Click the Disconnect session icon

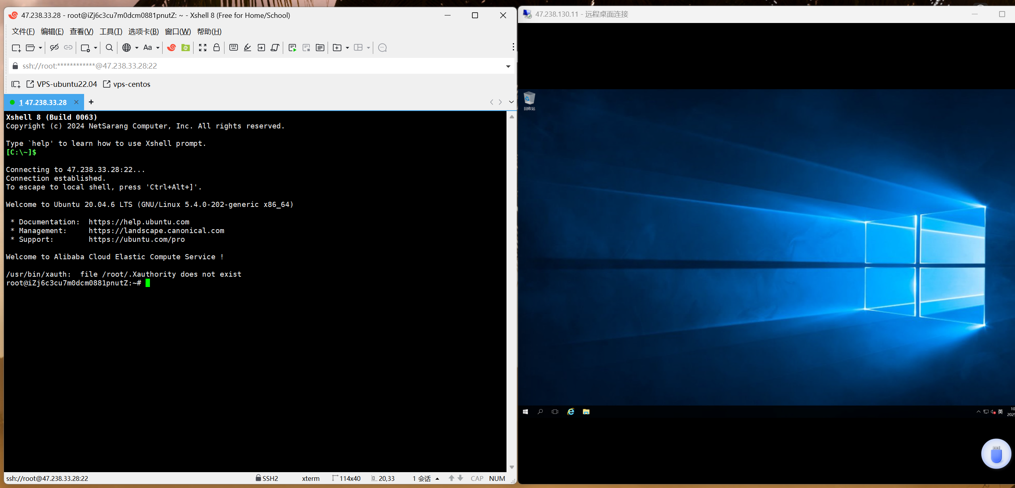click(x=54, y=48)
